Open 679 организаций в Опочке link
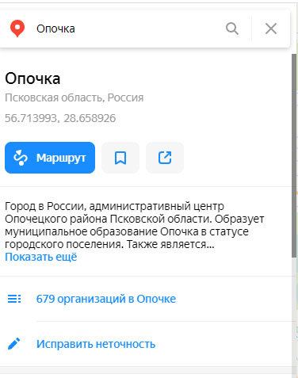 coord(106,299)
